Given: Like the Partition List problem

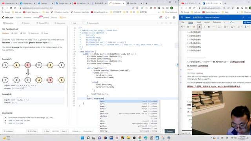Looking at the screenshot, I should pos(15,33).
